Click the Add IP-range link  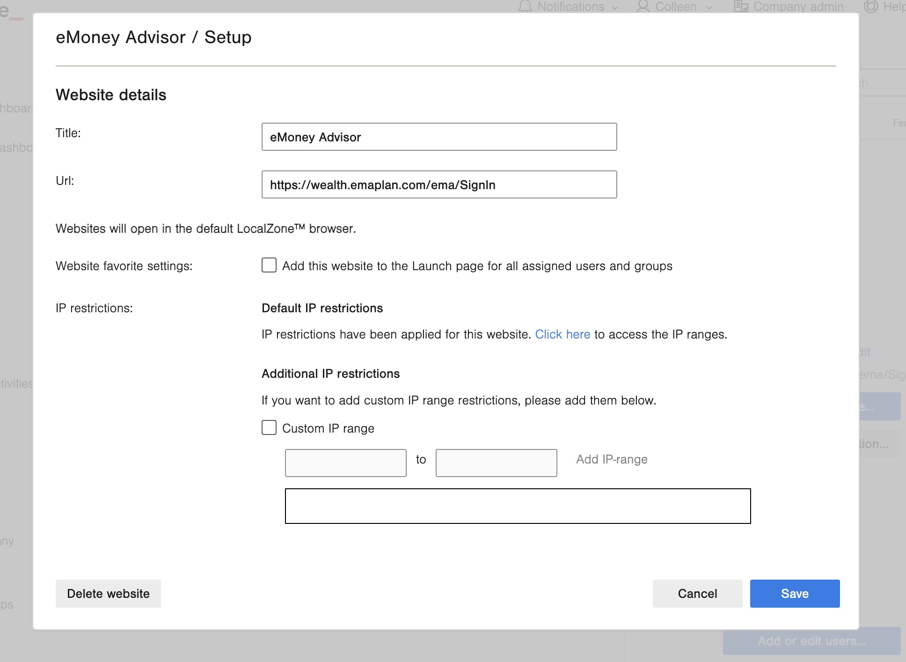click(612, 459)
